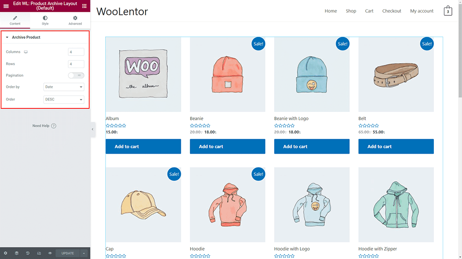The image size is (462, 259).
Task: Toggle the Pagination switch
Action: click(76, 75)
